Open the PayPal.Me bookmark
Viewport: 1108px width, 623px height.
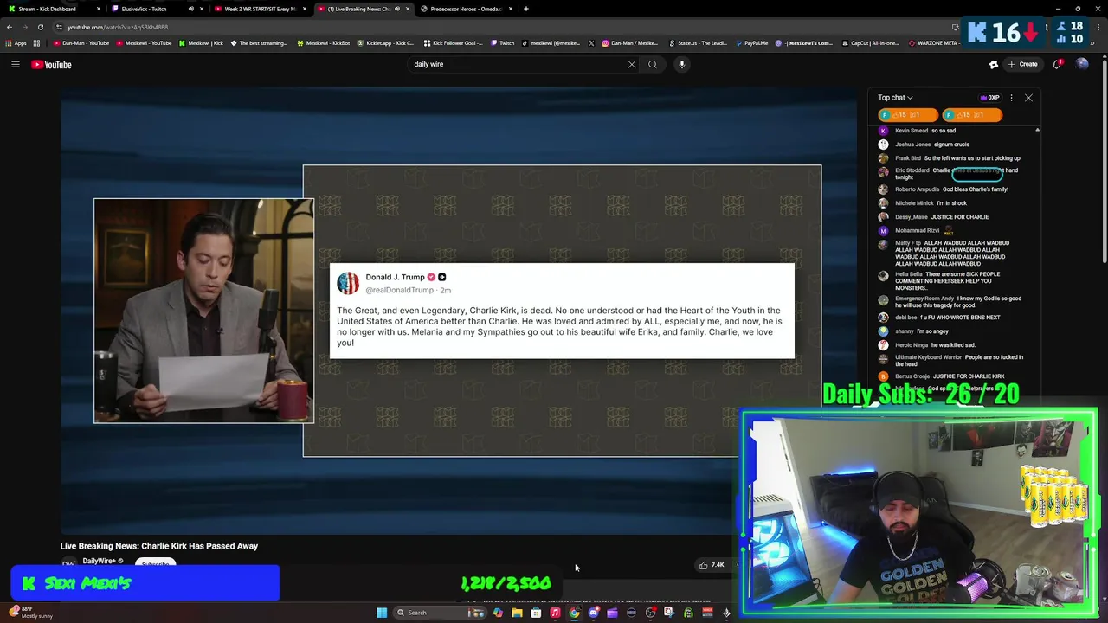pyautogui.click(x=751, y=43)
